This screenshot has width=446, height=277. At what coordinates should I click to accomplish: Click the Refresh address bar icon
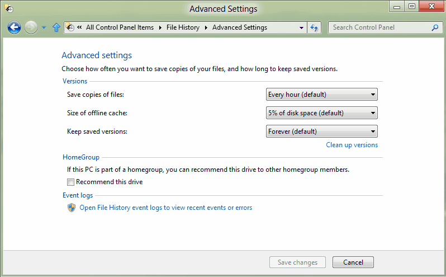pyautogui.click(x=314, y=27)
